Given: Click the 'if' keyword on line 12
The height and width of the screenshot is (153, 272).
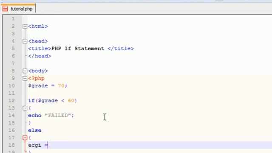Looking at the screenshot, I should pos(31,101).
